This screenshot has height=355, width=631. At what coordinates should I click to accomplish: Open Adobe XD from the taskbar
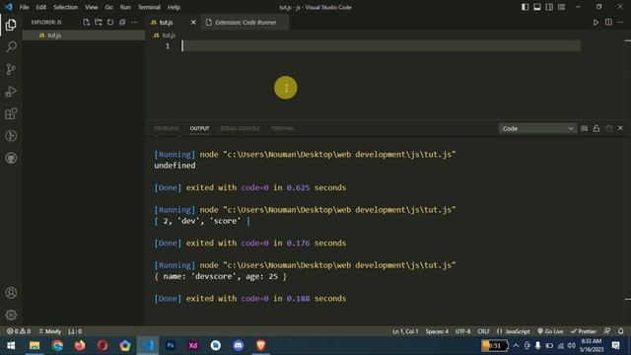pos(193,345)
